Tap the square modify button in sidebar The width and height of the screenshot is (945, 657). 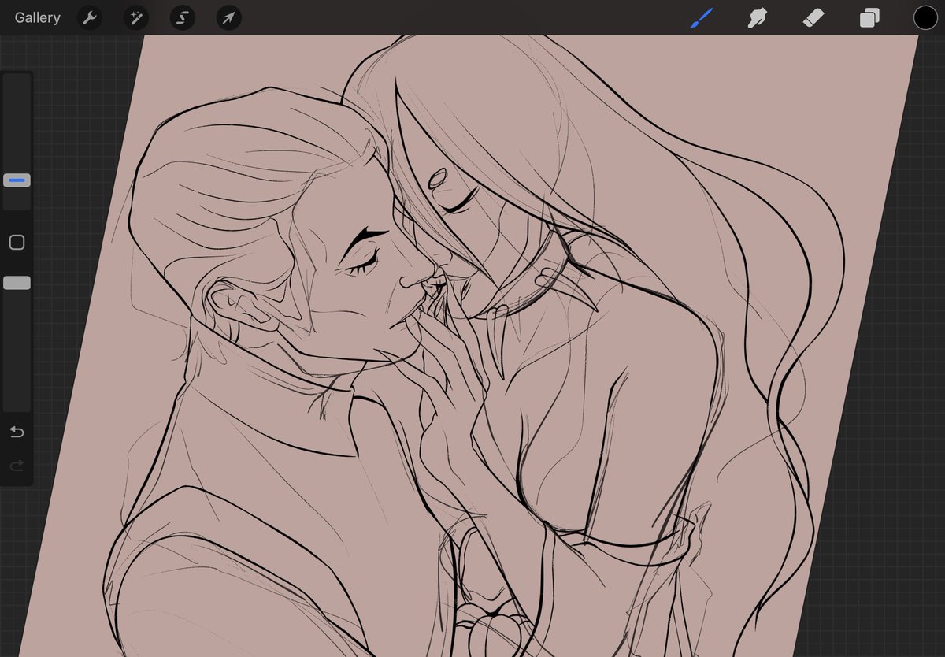tap(17, 243)
